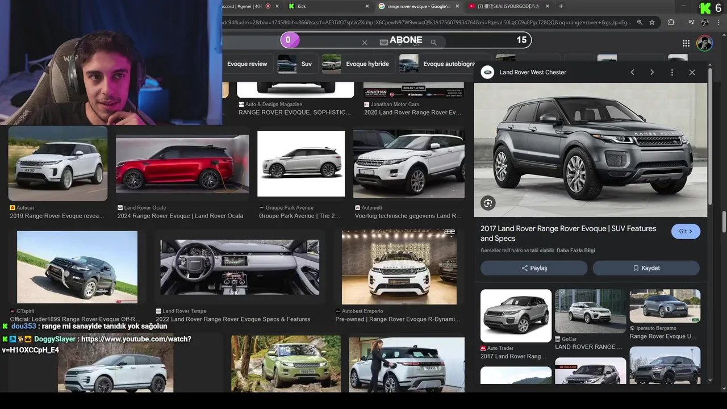Open the Autocar 2019 Range Rover Evoque thumbnail
This screenshot has height=409, width=727.
[x=57, y=164]
